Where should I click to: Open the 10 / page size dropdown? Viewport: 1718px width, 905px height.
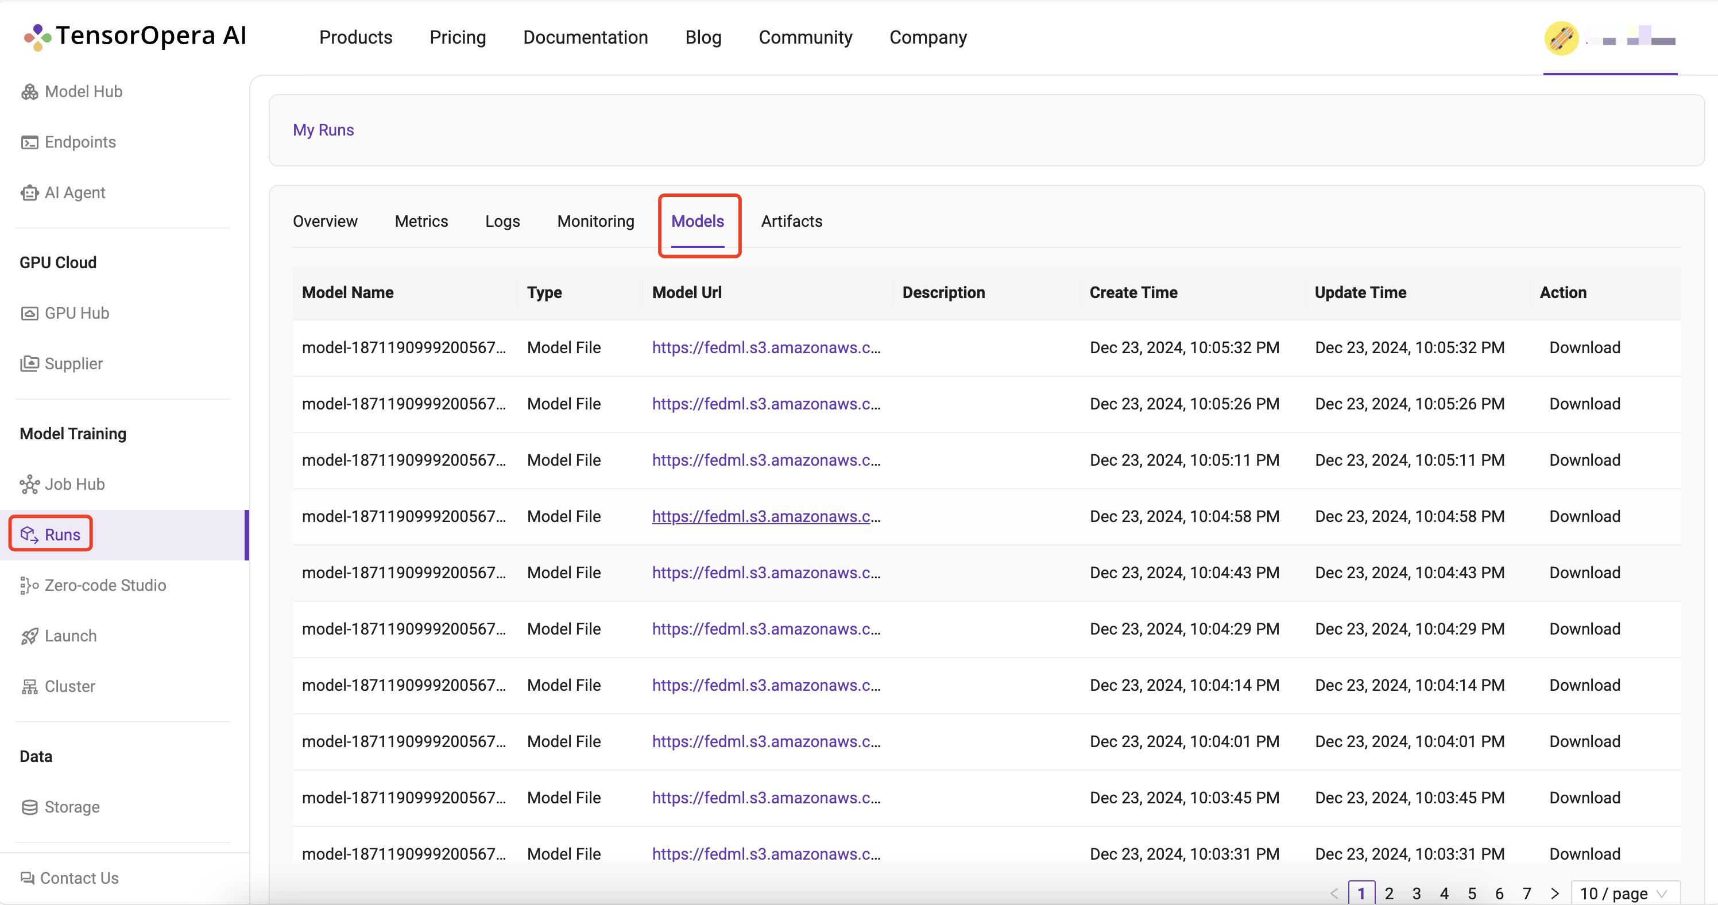[x=1624, y=893]
